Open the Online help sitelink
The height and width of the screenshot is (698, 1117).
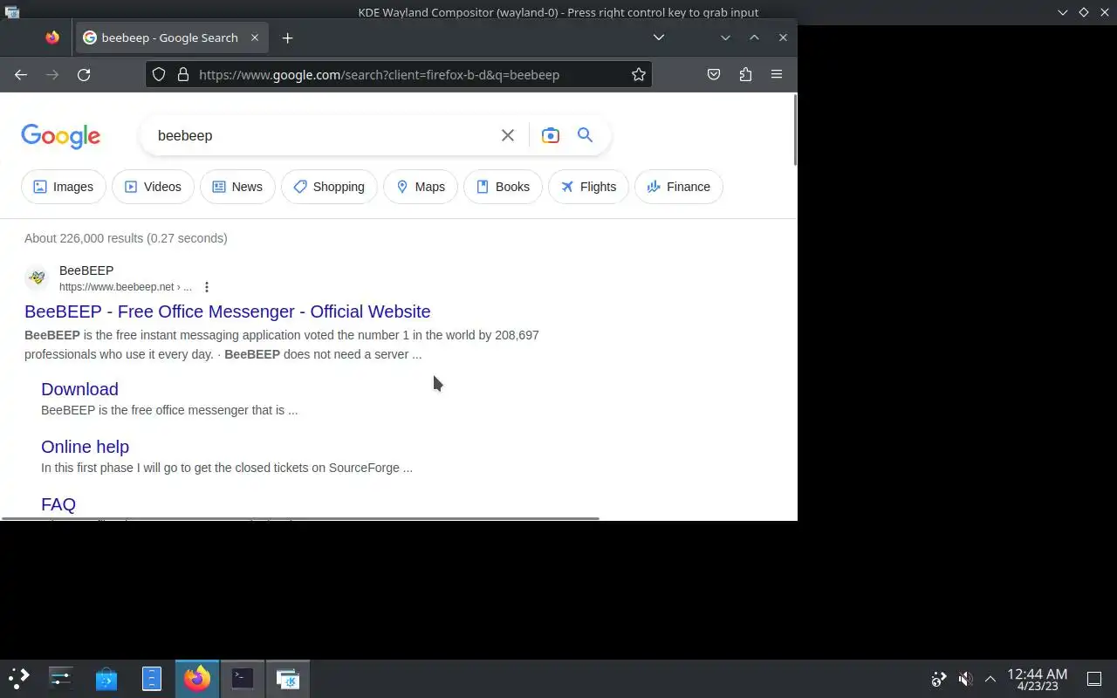click(85, 447)
